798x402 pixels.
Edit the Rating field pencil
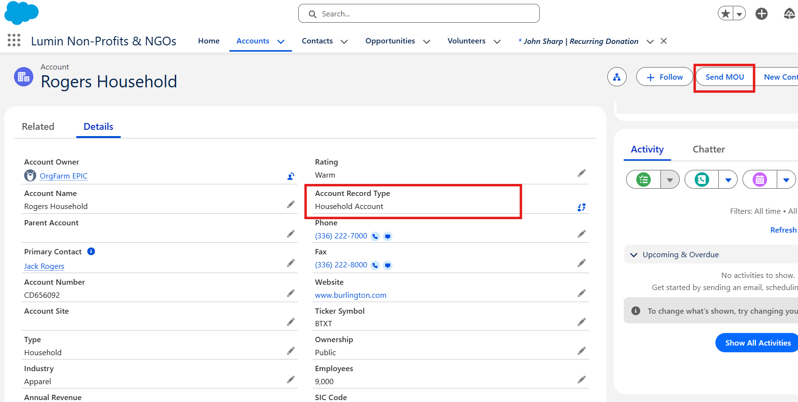click(582, 173)
